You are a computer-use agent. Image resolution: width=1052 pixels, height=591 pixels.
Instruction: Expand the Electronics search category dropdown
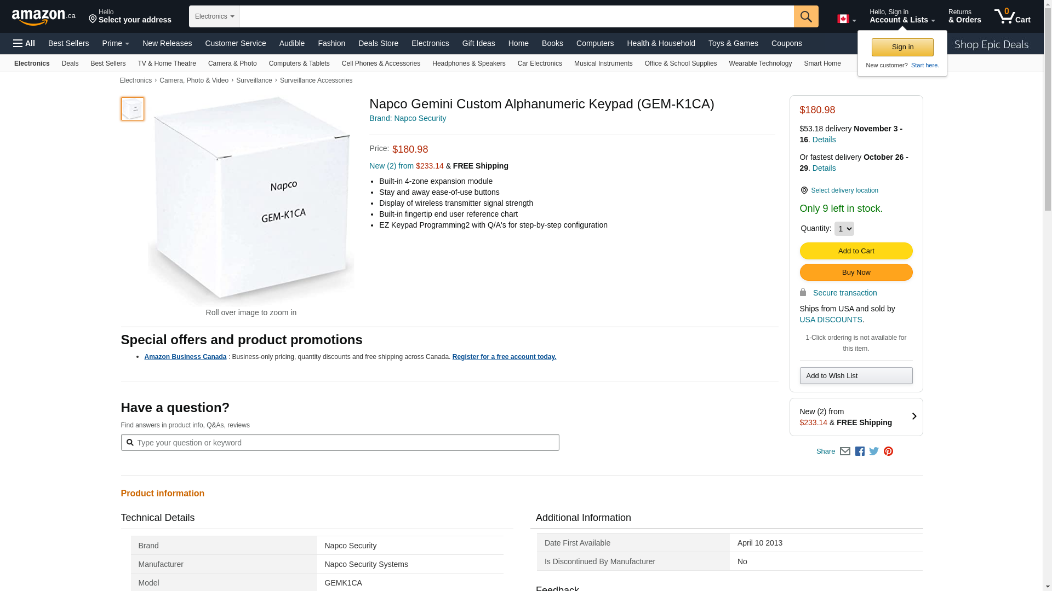(x=214, y=16)
